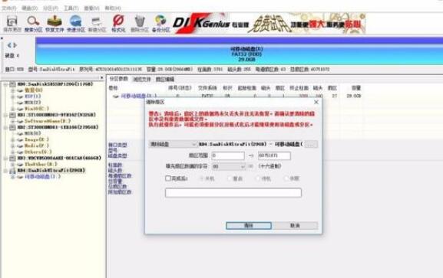
Task: Select the ESP(1) partition
Action: coord(33,96)
